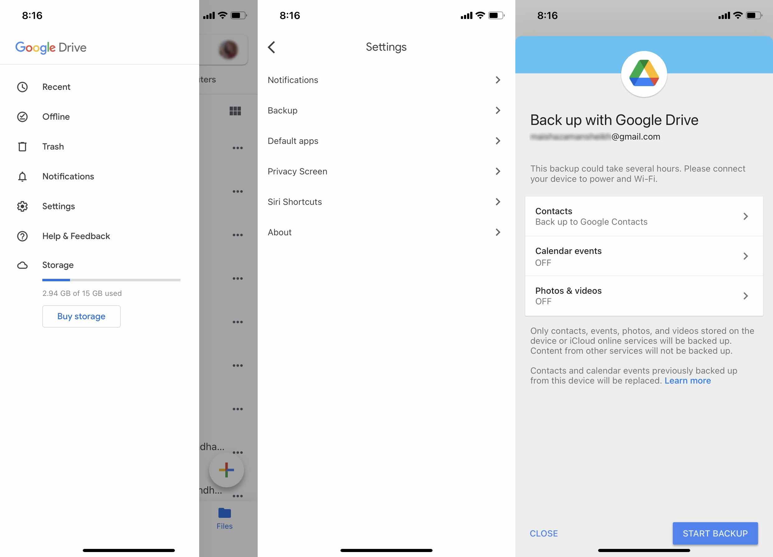
Task: Expand the Default apps settings option
Action: tap(384, 140)
